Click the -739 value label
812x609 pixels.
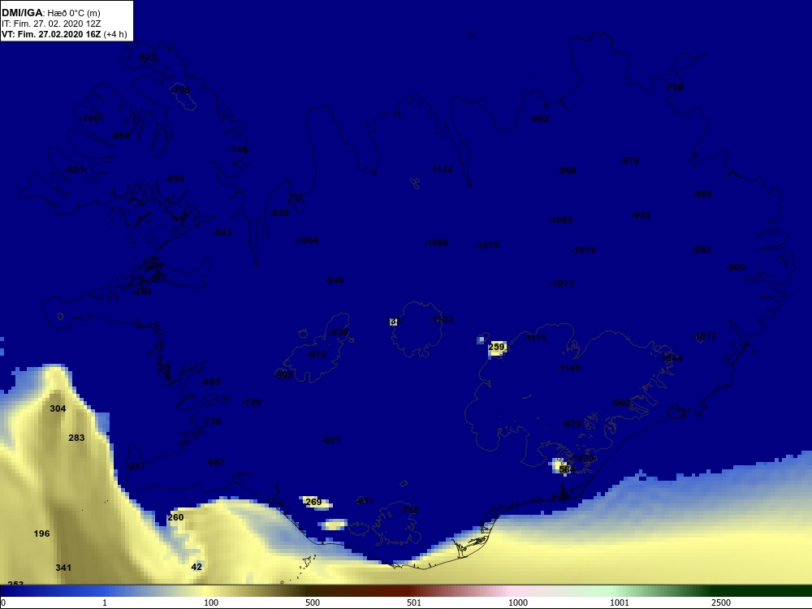point(212,421)
